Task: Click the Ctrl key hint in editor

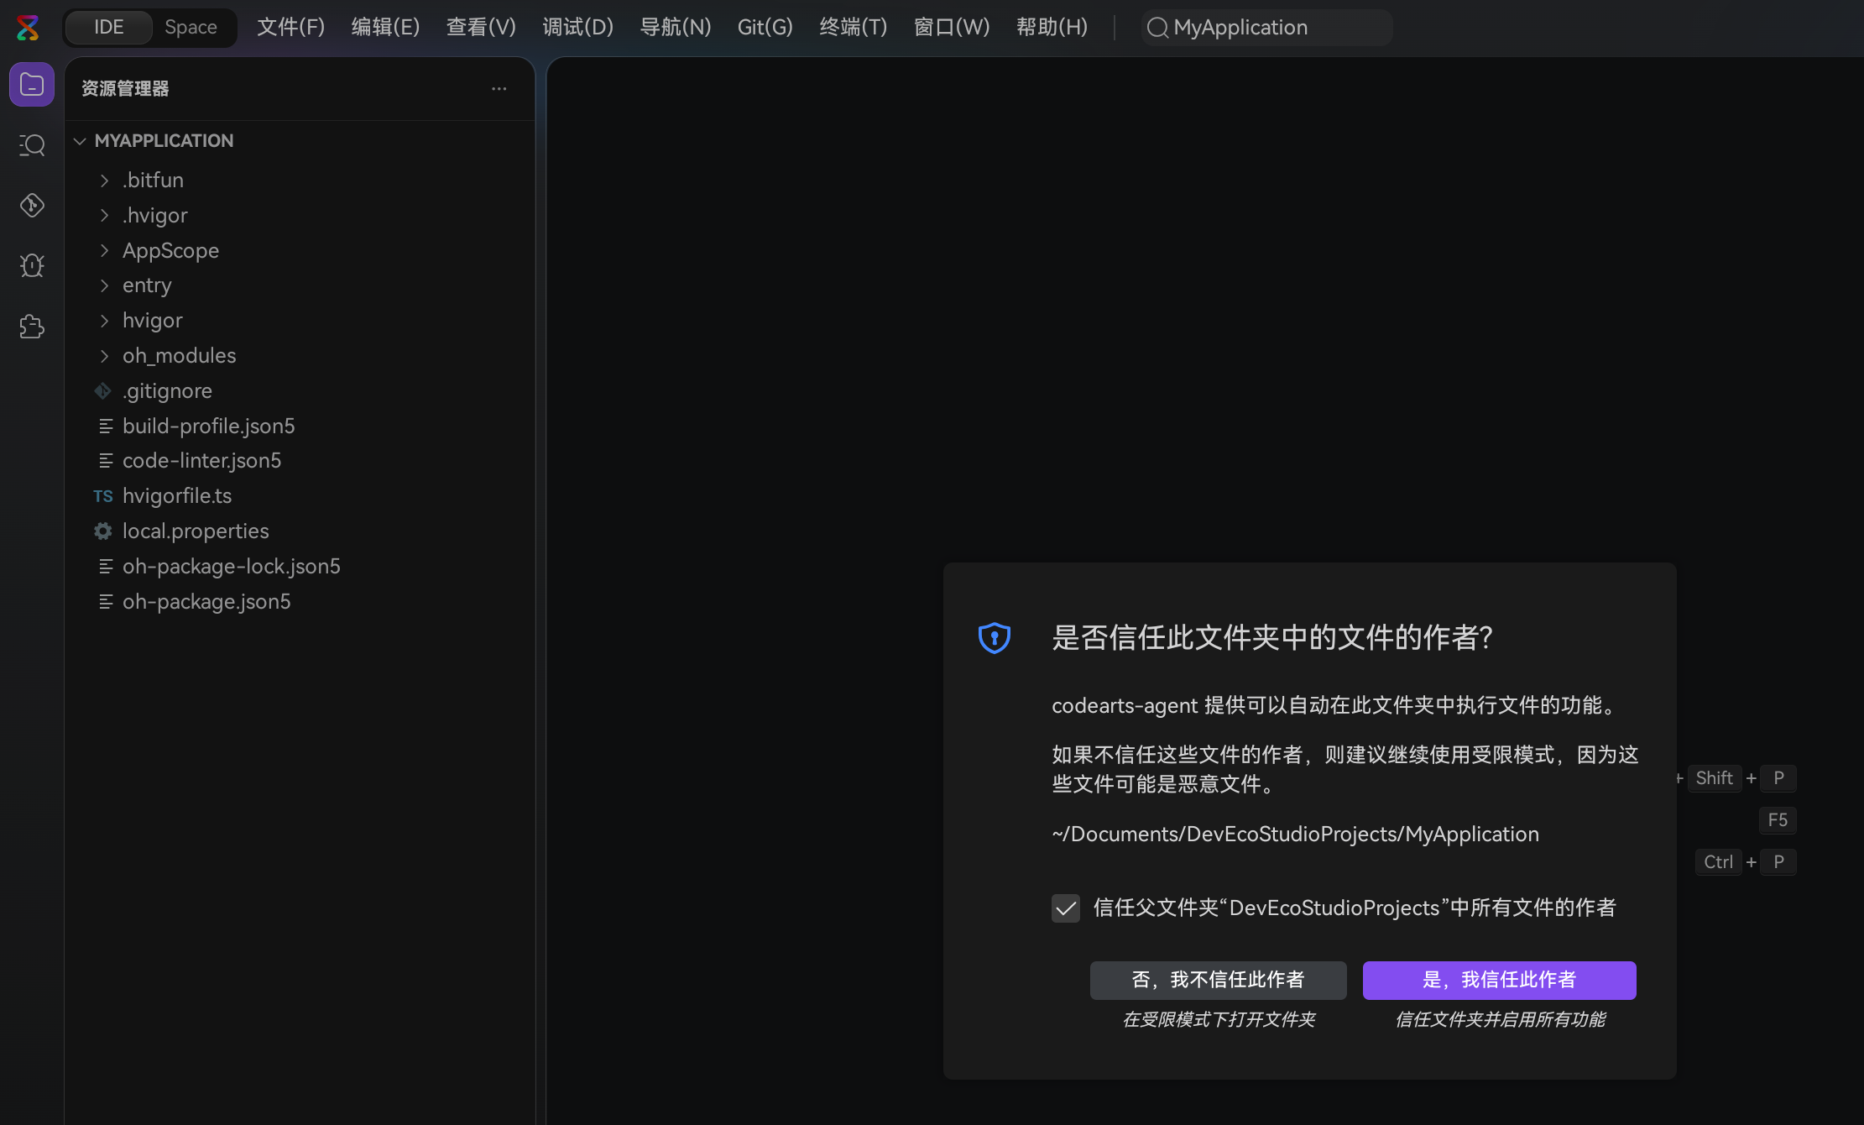Action: 1718,862
